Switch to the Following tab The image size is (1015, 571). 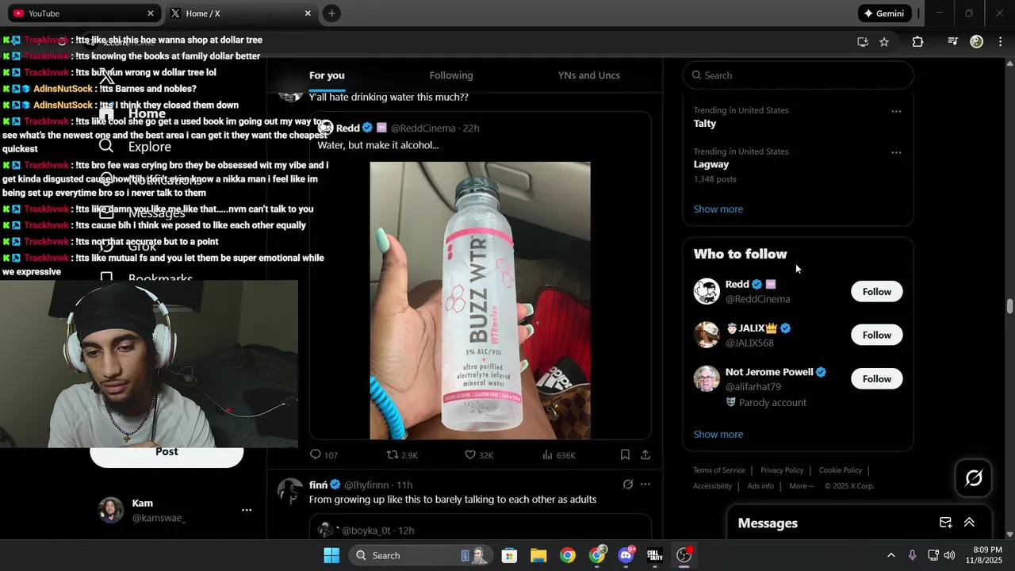(x=451, y=75)
